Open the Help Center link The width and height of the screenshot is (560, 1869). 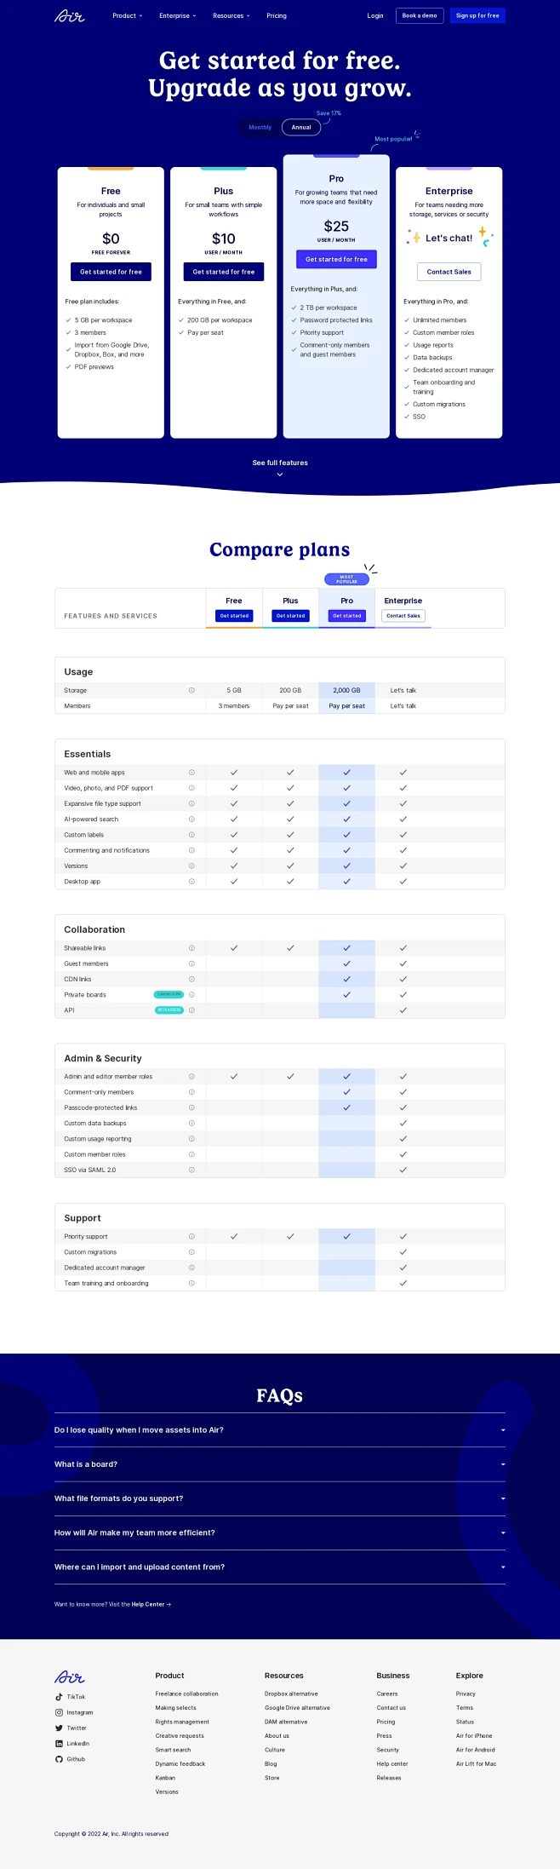coord(148,1604)
